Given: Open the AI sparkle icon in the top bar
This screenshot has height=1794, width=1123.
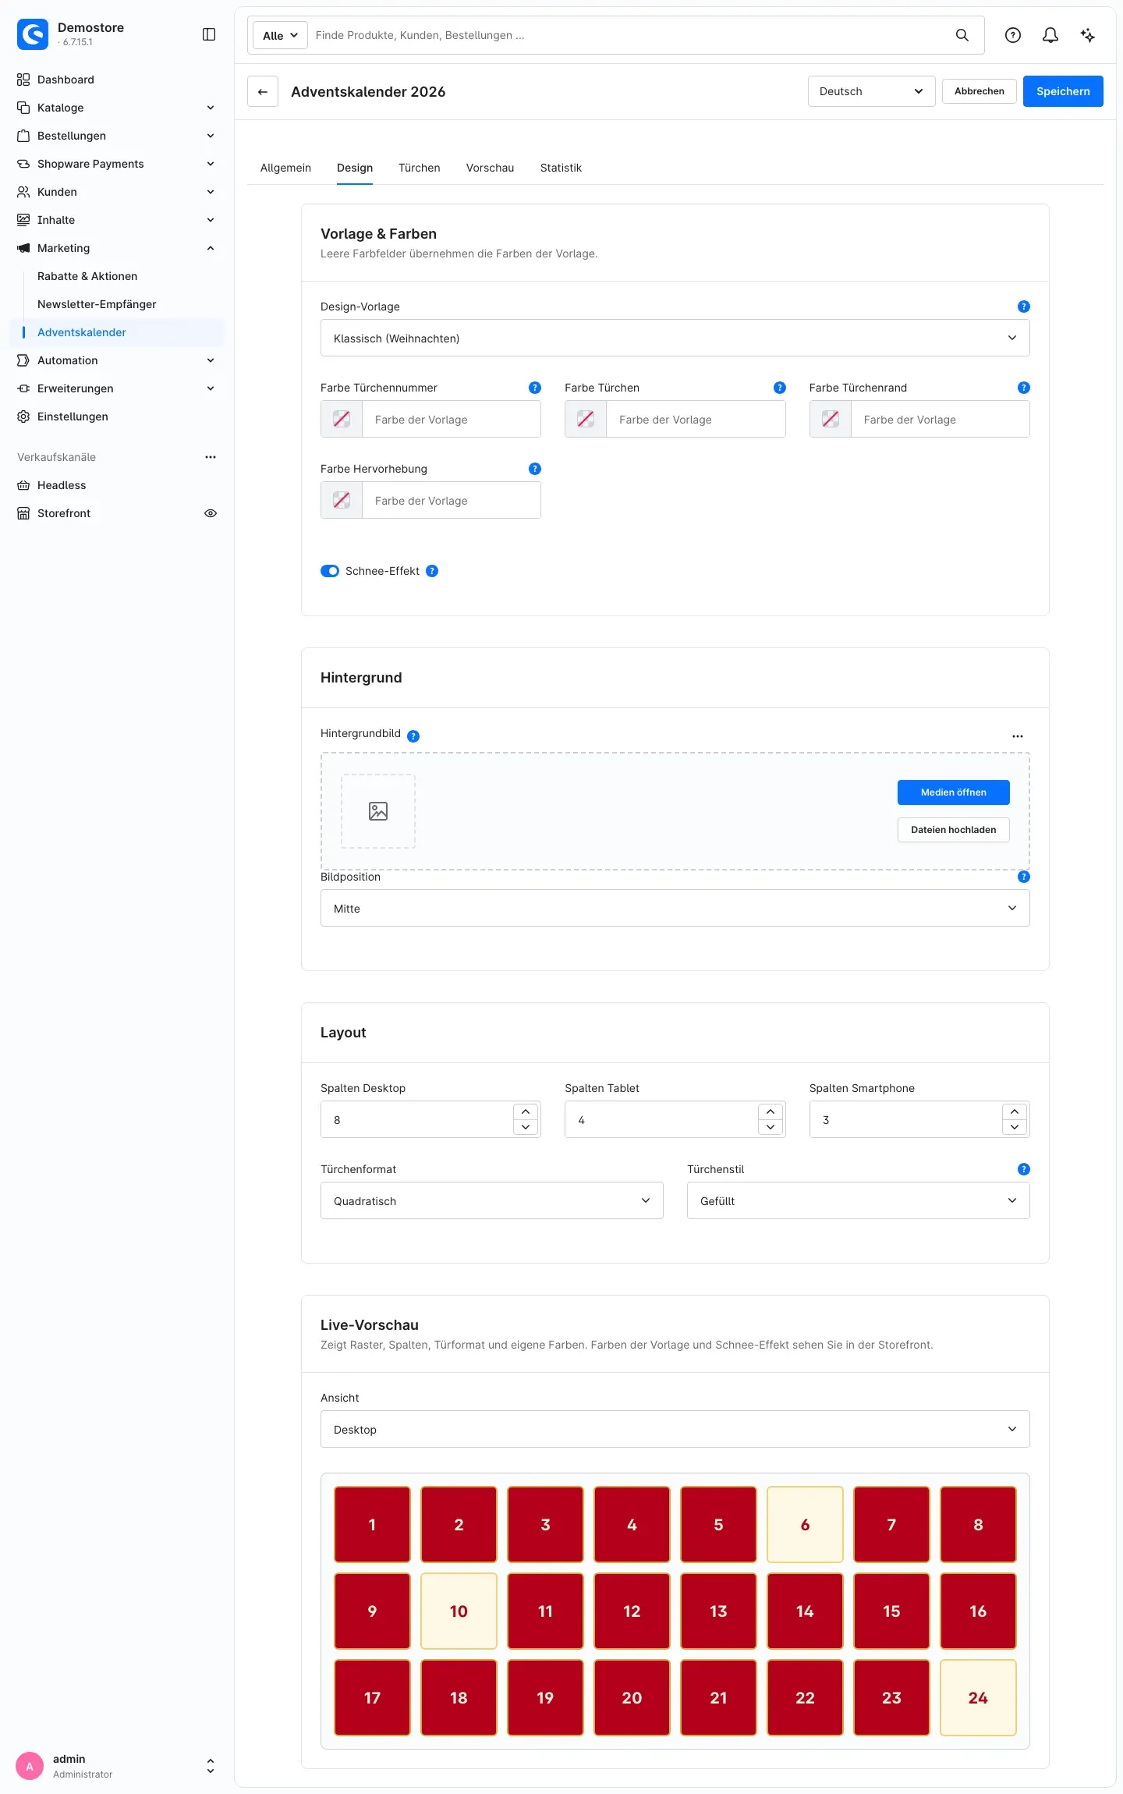Looking at the screenshot, I should click(1088, 35).
